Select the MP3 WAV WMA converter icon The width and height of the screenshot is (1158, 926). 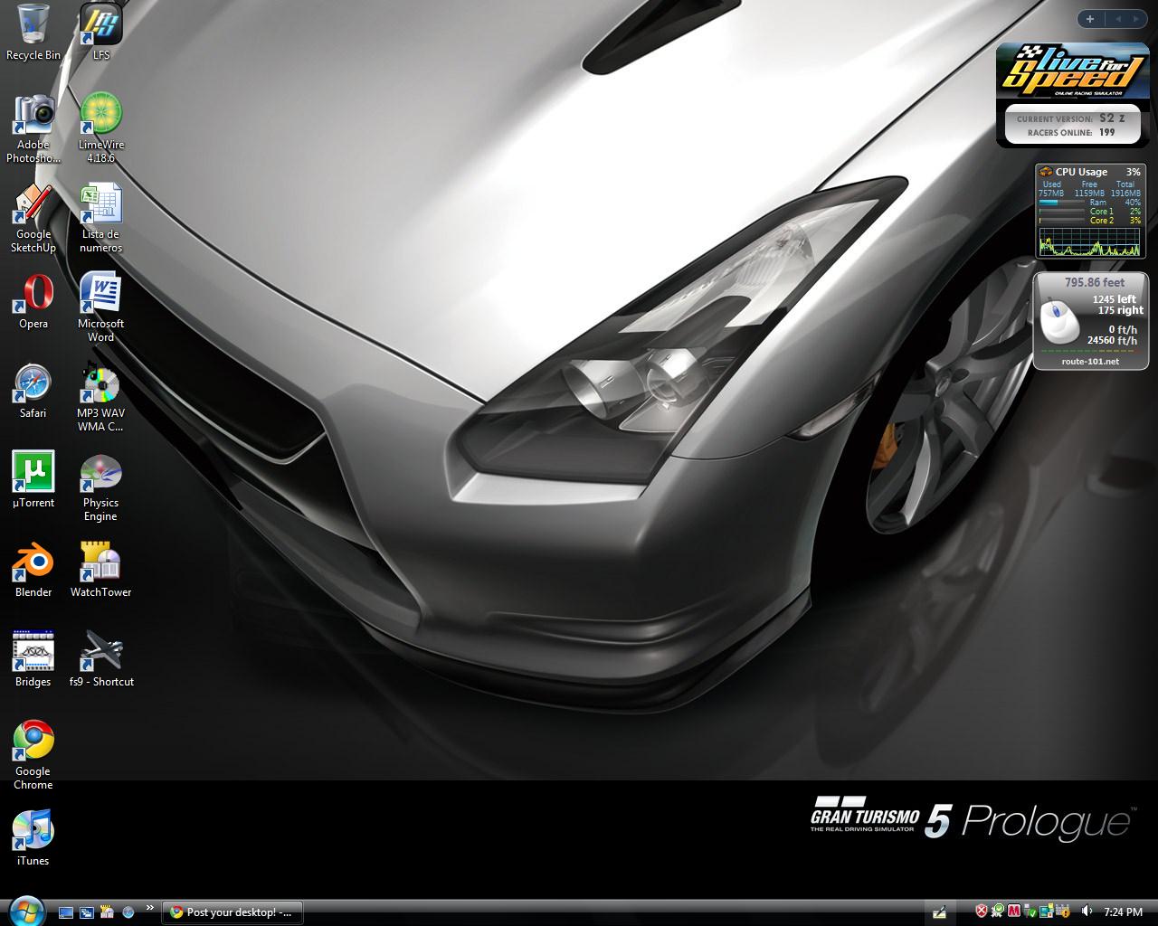point(101,397)
